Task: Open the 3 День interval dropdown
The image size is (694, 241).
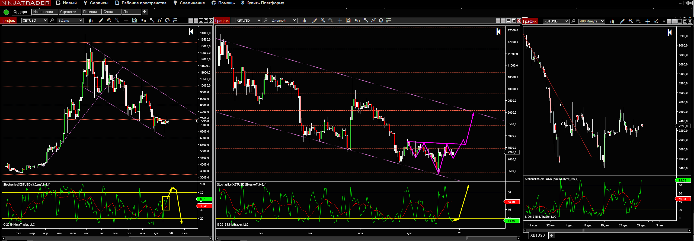Action: tap(70, 21)
